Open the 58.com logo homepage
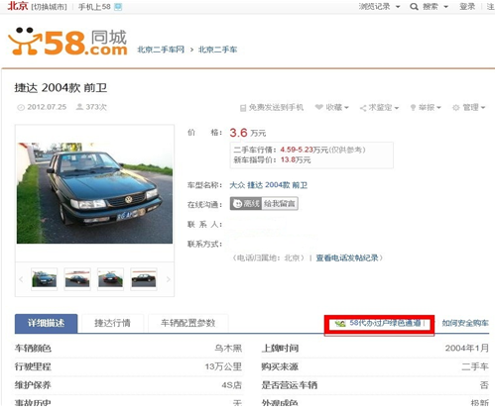This screenshot has width=495, height=413. click(67, 42)
